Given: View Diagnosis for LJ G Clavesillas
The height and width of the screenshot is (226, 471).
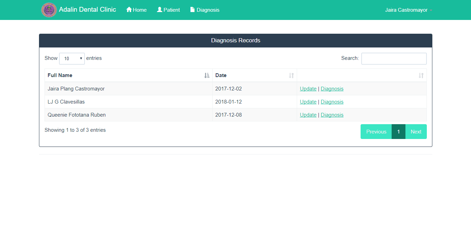Looking at the screenshot, I should point(332,101).
